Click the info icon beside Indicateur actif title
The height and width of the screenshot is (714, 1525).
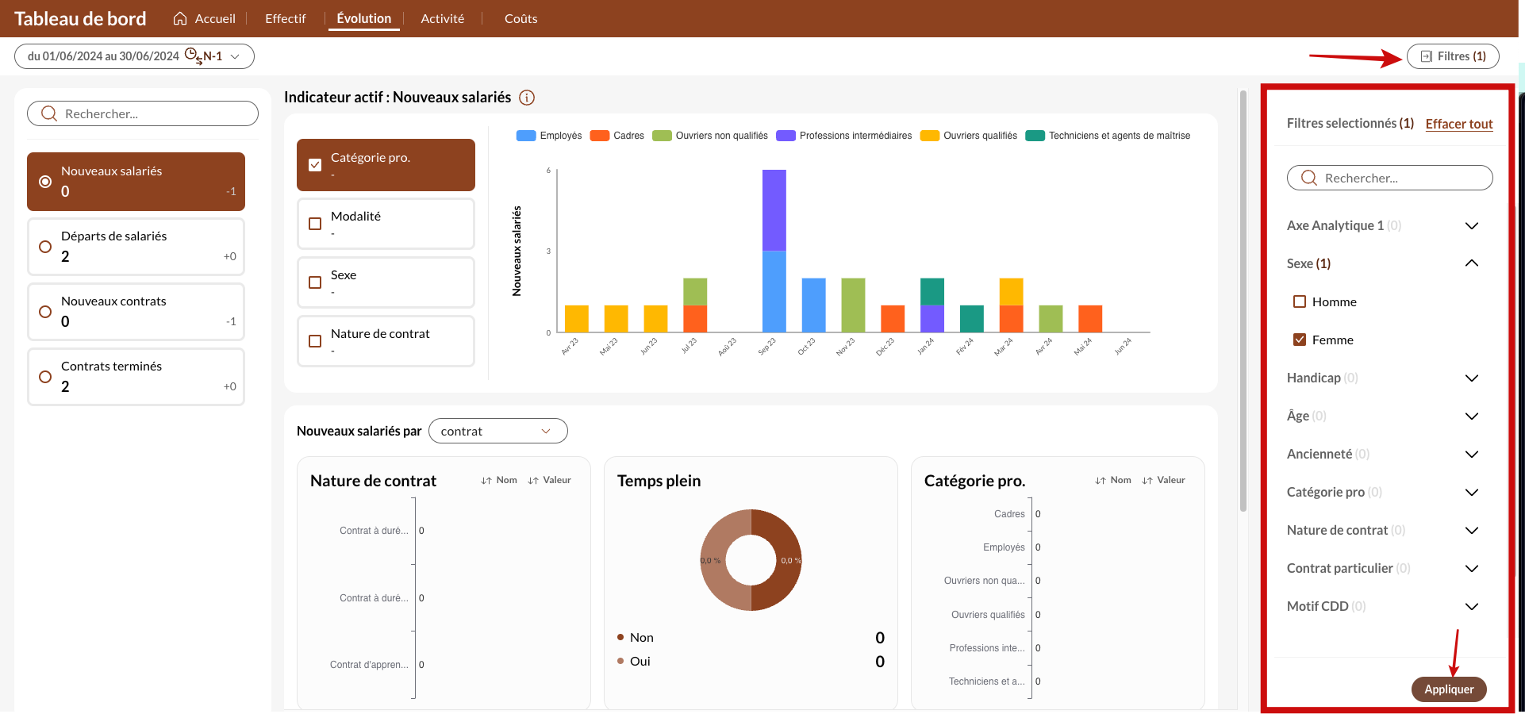point(527,98)
